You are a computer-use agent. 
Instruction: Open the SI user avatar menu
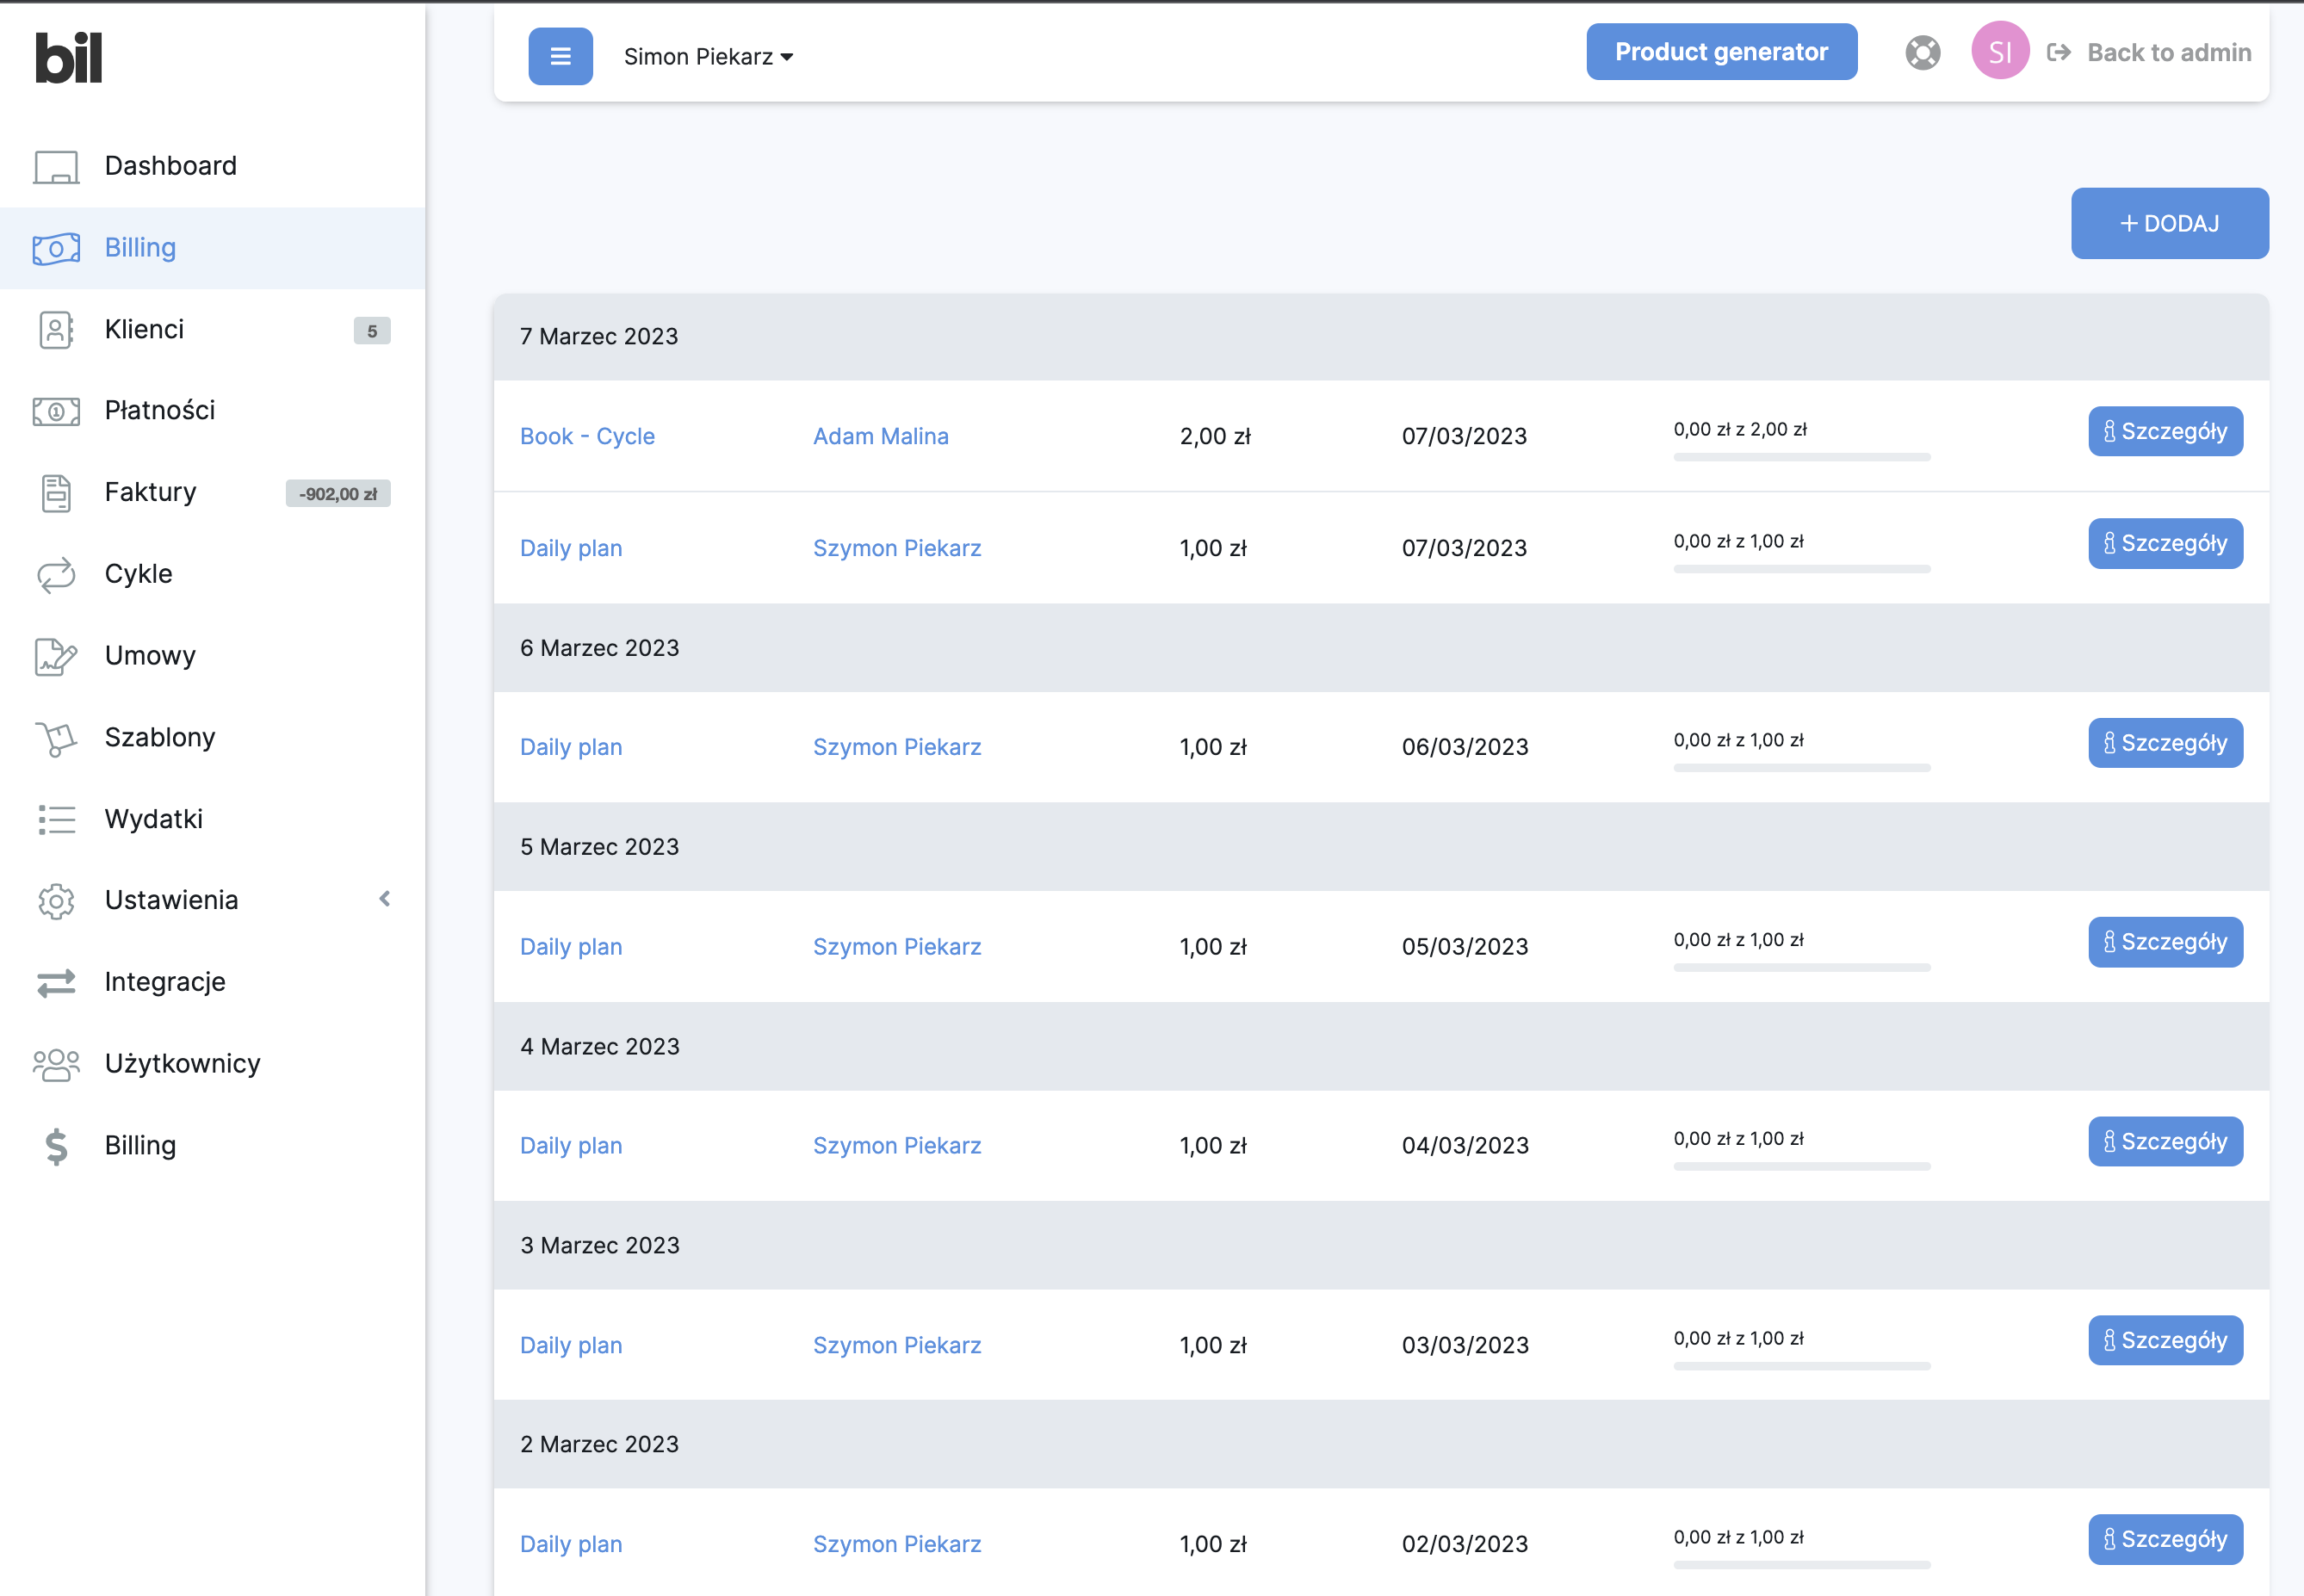1999,52
